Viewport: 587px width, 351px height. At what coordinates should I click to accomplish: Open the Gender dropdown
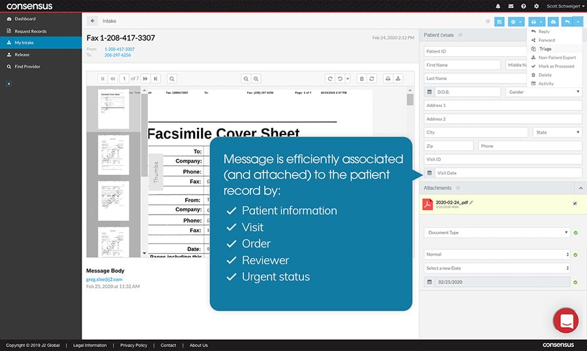pyautogui.click(x=543, y=92)
